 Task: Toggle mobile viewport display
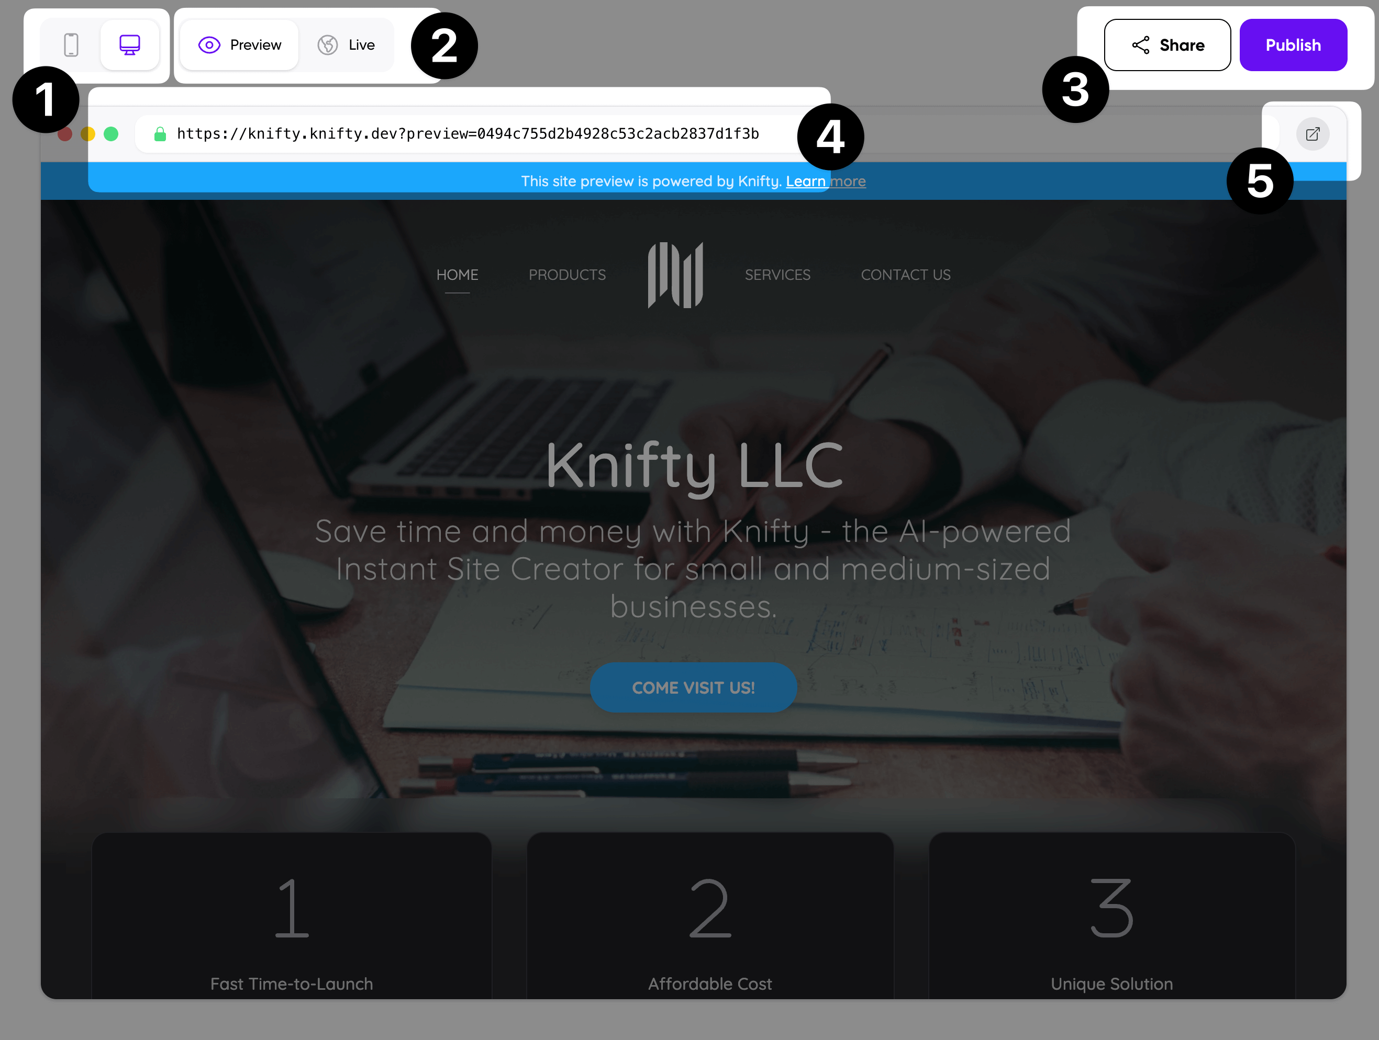[x=72, y=45]
